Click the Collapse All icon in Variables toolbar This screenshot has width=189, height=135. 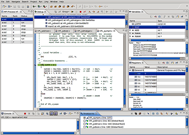click(160, 17)
